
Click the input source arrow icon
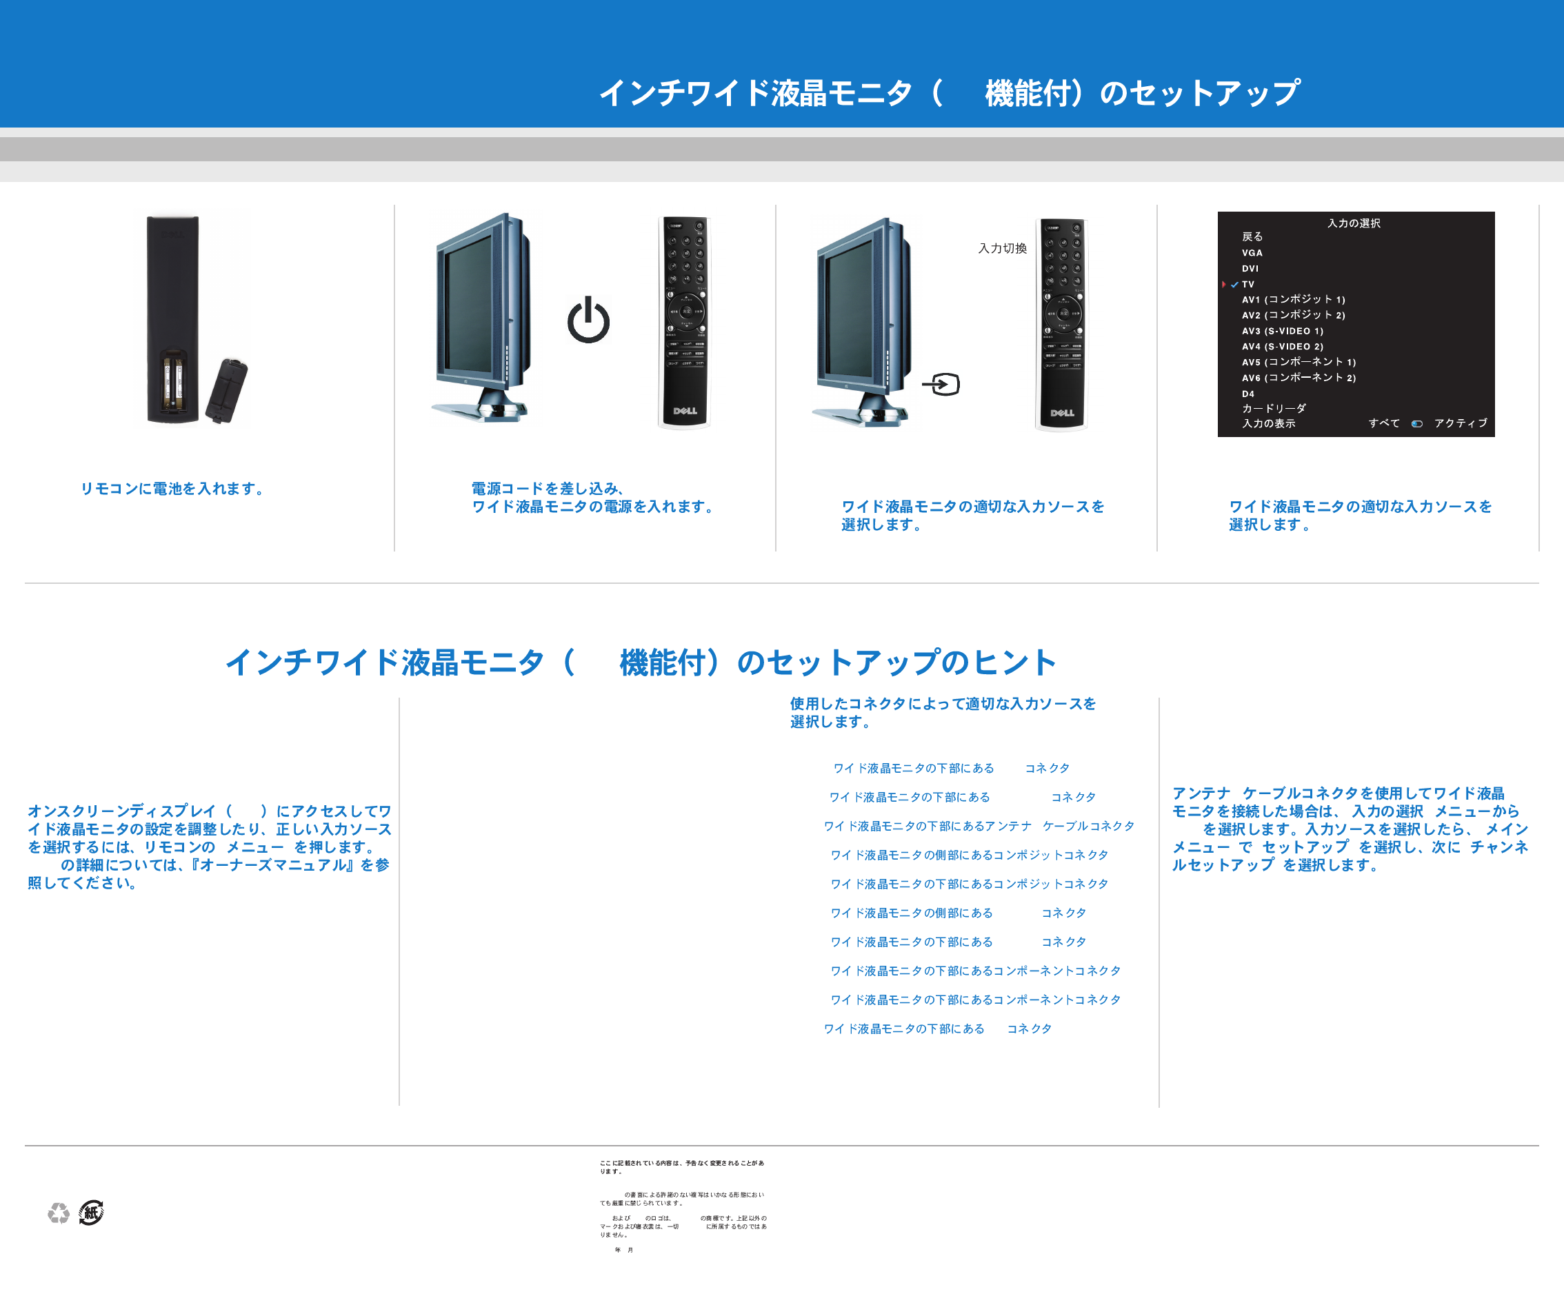coord(941,384)
